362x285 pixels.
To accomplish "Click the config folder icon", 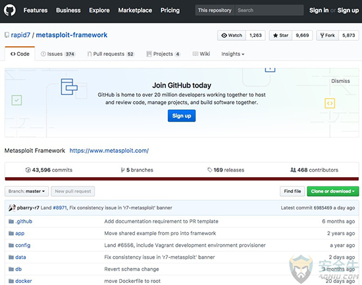I will (11, 246).
